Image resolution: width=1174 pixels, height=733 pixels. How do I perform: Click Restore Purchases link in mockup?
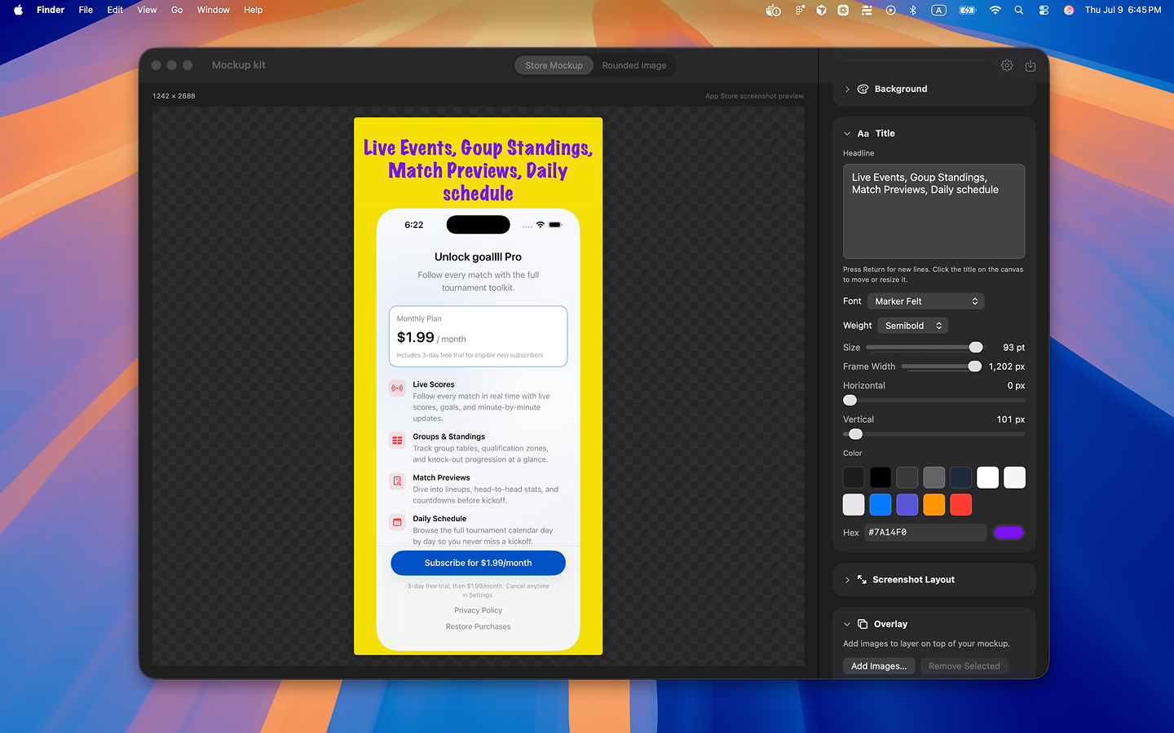tap(479, 626)
